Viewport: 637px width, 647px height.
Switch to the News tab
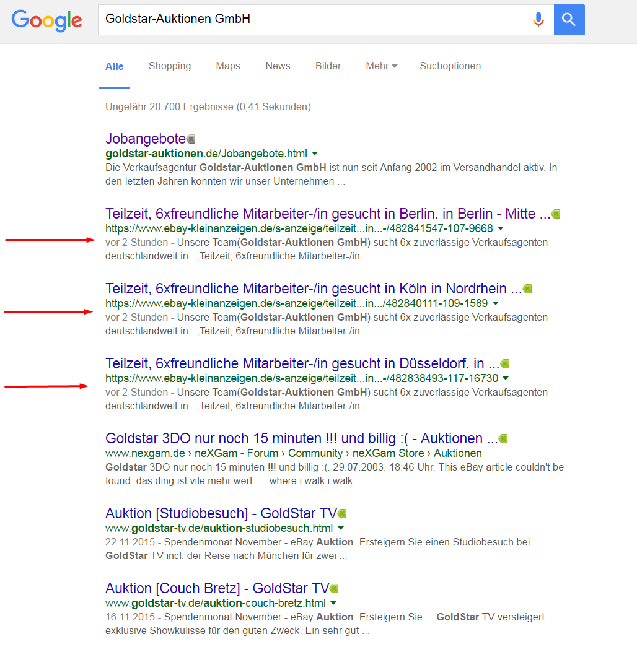coord(278,66)
